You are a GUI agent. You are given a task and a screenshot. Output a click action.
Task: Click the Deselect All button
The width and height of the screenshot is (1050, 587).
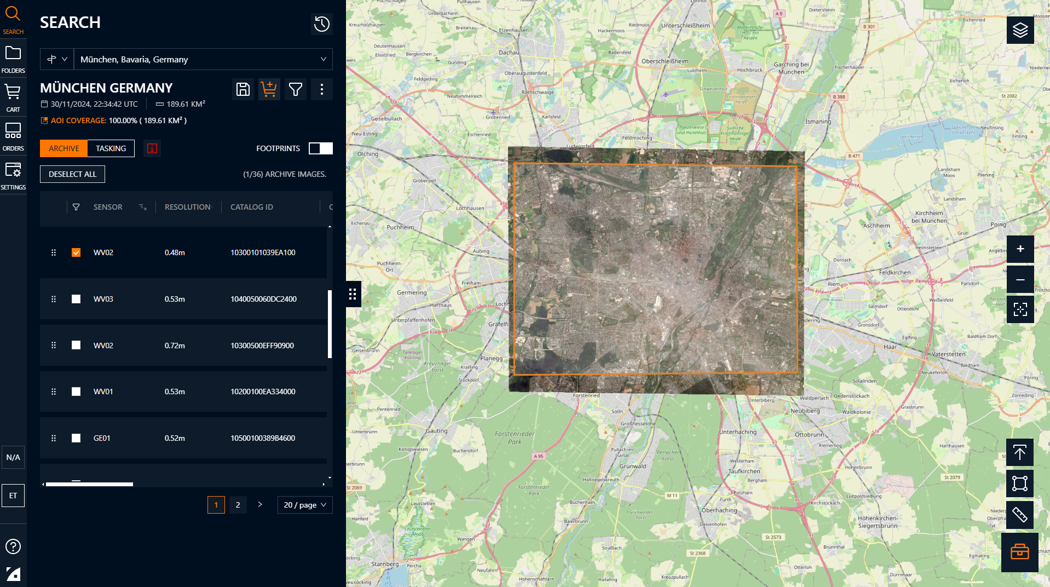72,174
